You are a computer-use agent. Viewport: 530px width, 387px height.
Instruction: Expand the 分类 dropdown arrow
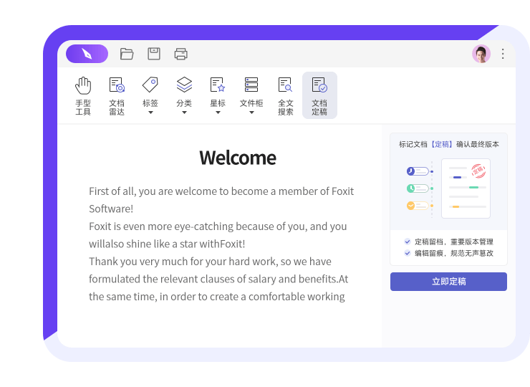pyautogui.click(x=184, y=113)
